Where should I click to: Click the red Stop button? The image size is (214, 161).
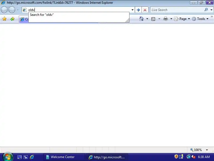[x=145, y=10]
